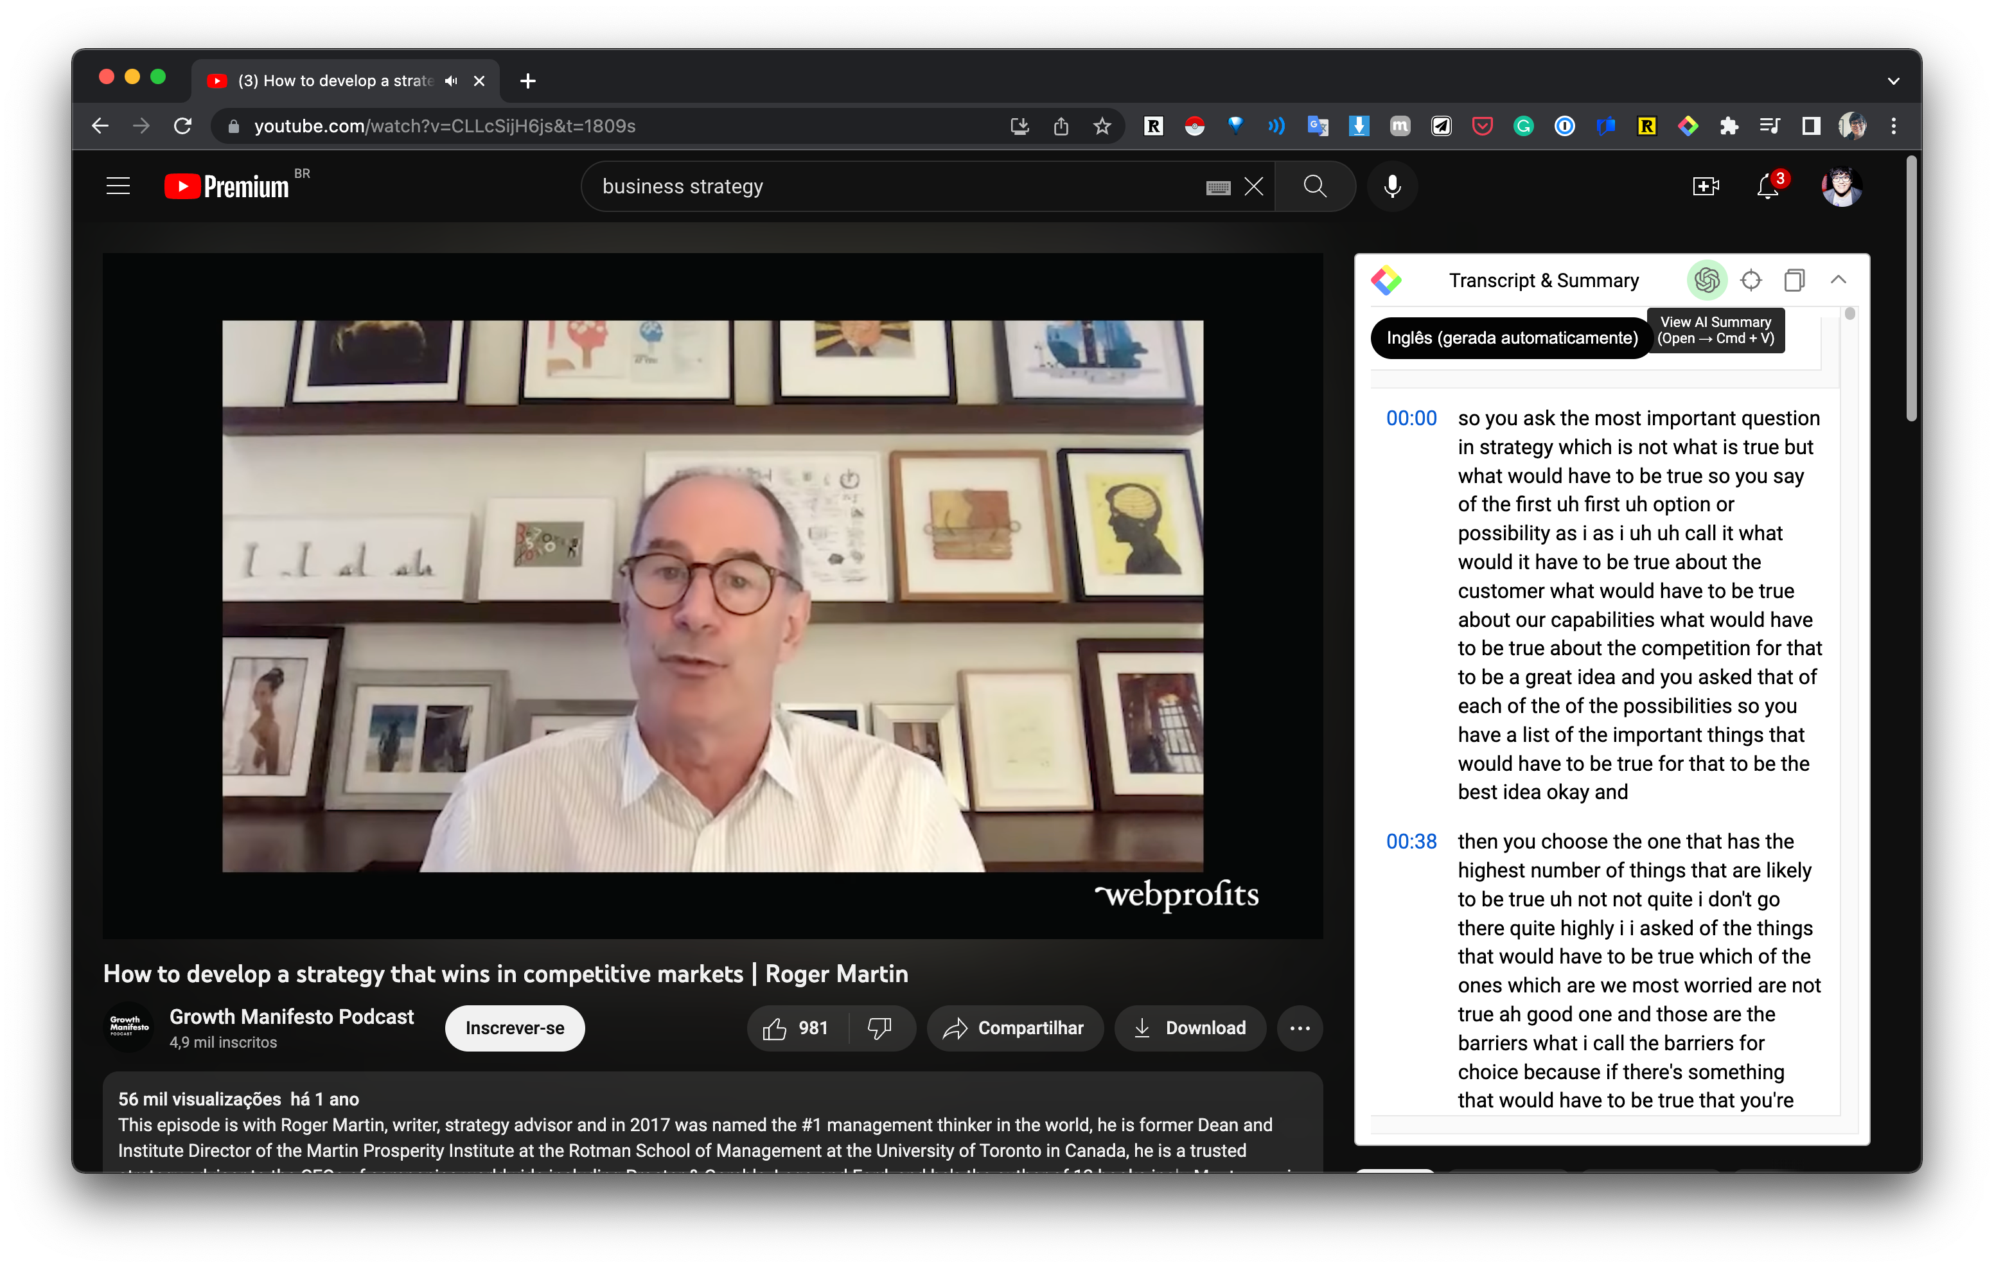Open the browser extensions puzzle-piece menu
This screenshot has height=1268, width=1994.
click(1729, 126)
